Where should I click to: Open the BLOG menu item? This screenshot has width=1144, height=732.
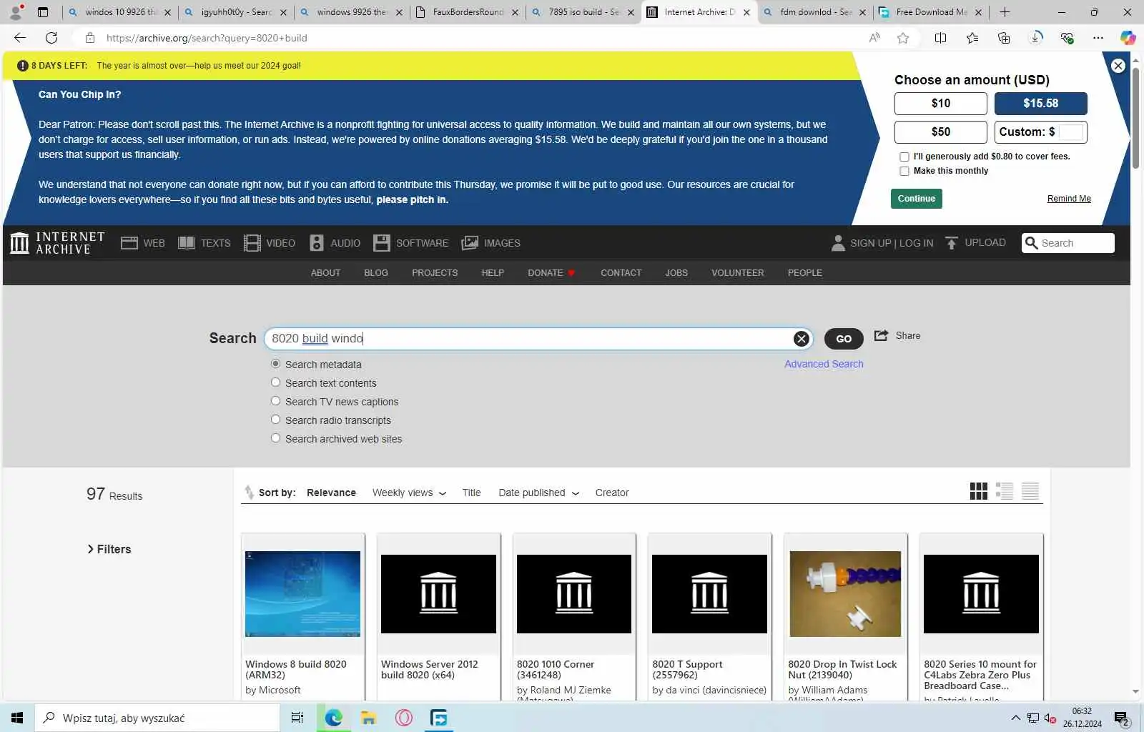(376, 273)
